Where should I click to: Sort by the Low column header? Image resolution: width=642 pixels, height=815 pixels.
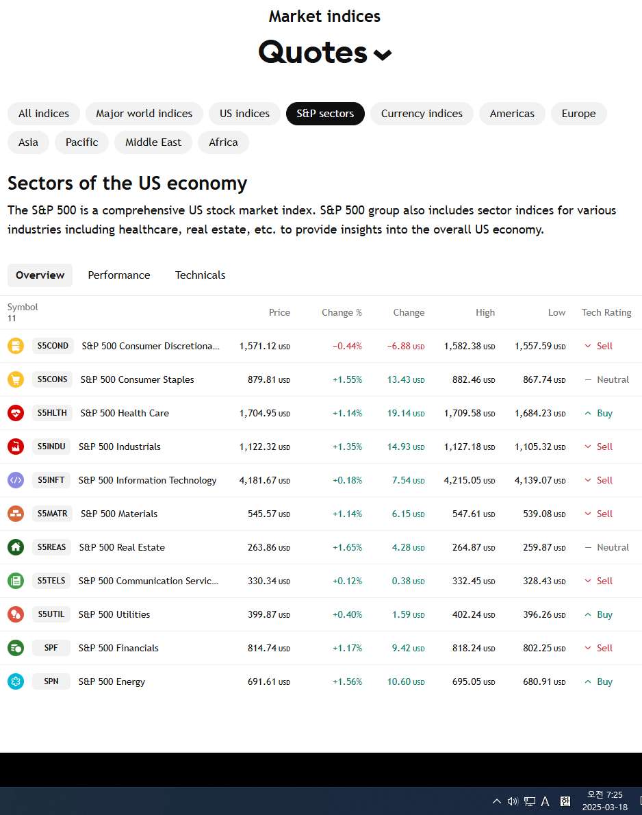(557, 312)
